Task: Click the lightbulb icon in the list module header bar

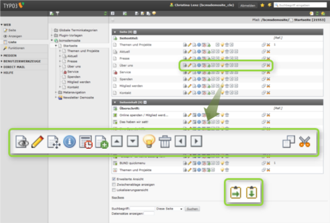Action: (154, 13)
